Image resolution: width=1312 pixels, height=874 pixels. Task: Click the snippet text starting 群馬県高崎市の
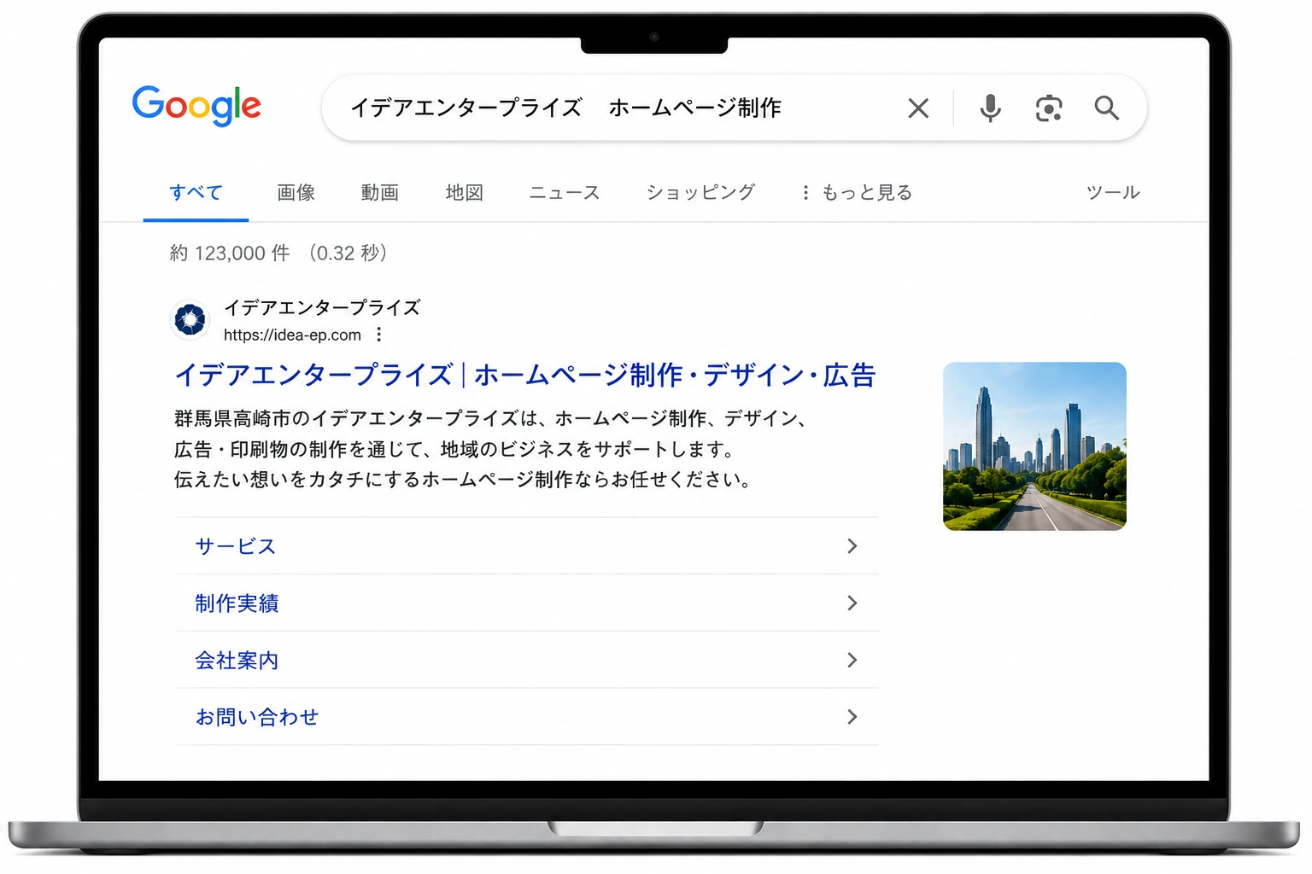[x=491, y=449]
